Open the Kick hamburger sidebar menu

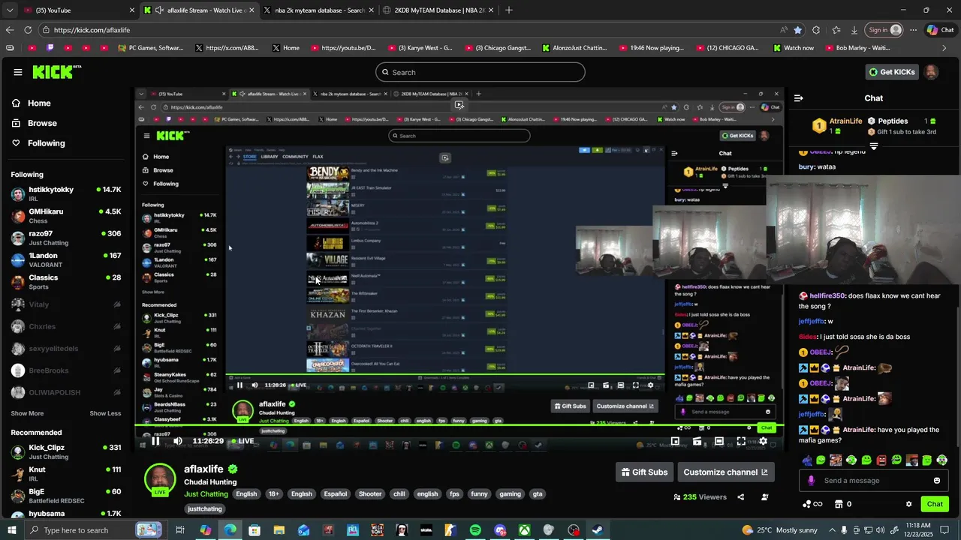tap(18, 72)
